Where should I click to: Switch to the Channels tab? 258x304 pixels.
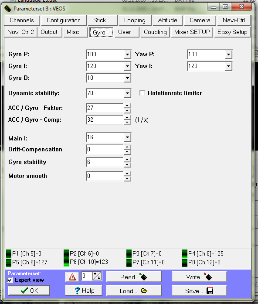coord(22,20)
